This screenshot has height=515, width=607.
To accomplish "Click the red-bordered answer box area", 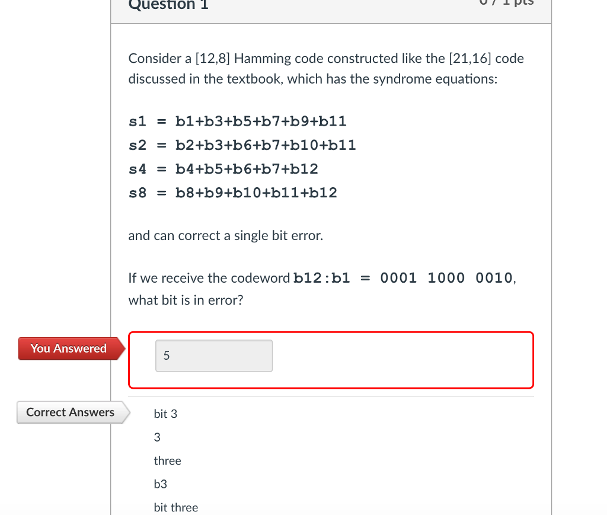I will point(331,360).
